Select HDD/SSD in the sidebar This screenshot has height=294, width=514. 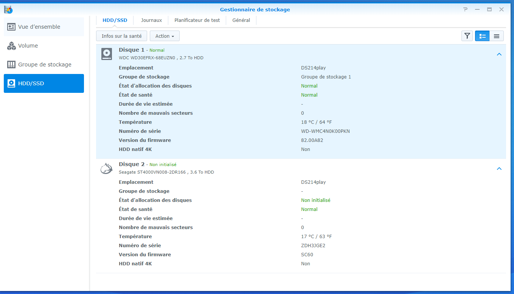44,83
